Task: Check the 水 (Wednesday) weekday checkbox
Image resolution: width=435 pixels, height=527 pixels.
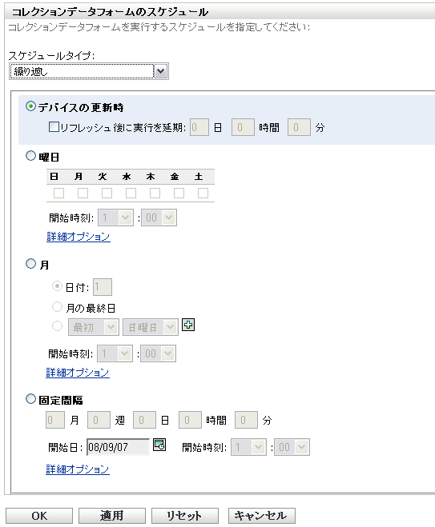Action: (131, 194)
